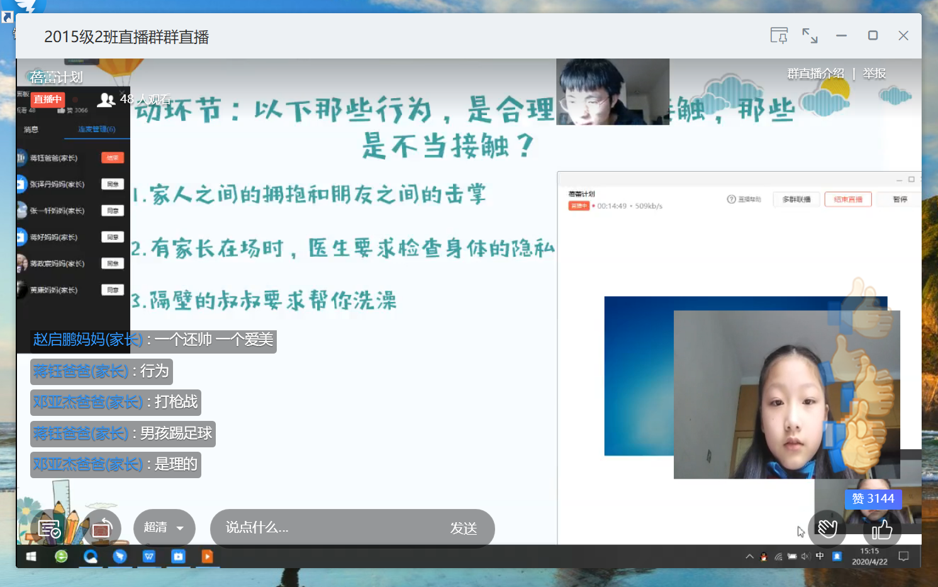Select 赵启鹏妈妈(家长) name in chat
The height and width of the screenshot is (587, 938).
click(x=87, y=340)
